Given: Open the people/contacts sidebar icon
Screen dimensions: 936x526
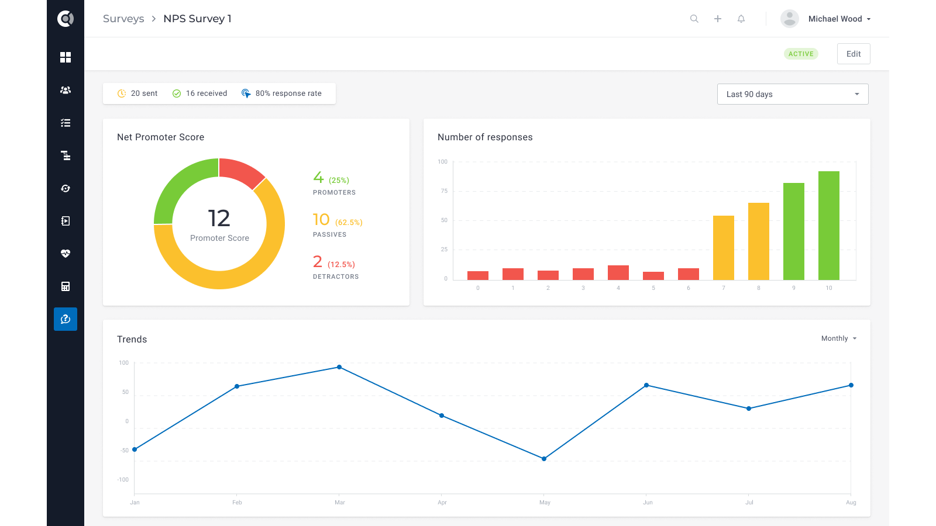Looking at the screenshot, I should coord(66,90).
